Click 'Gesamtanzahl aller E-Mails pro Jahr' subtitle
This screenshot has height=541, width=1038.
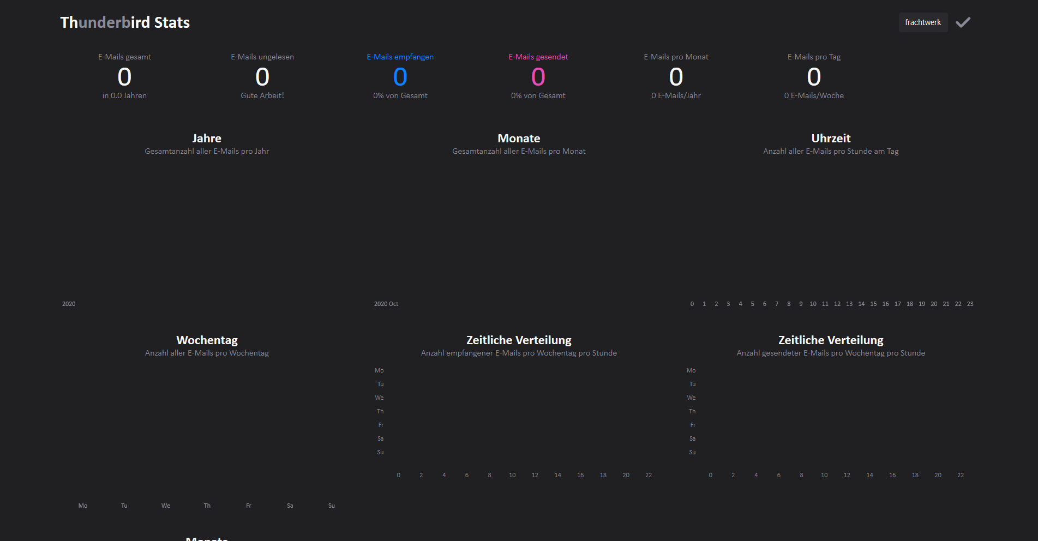pos(207,151)
